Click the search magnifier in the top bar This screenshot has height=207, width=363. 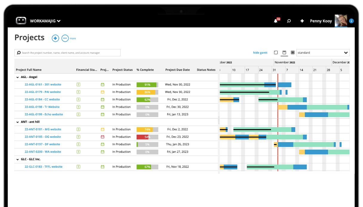click(289, 21)
